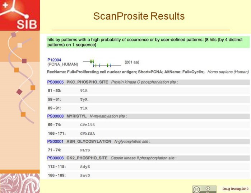This screenshot has height=193, width=251.
Task: Open the PS00006 CK2_PHOSPHO_SITE link
Action: point(55,158)
